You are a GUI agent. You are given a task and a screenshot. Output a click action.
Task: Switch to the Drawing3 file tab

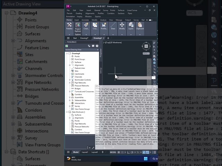tap(84, 38)
